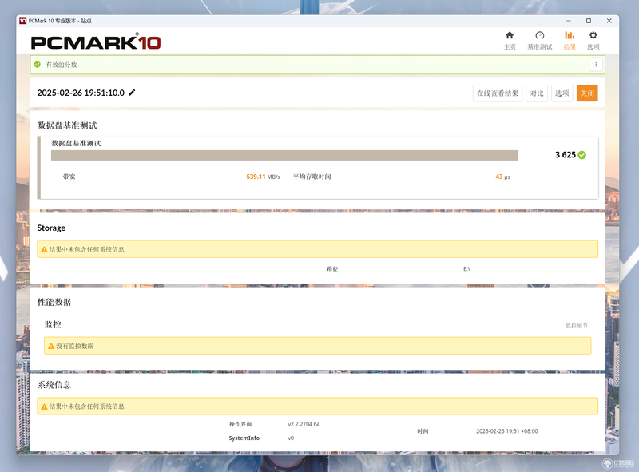Click the 43 μs access time value
Image resolution: width=639 pixels, height=472 pixels.
tap(502, 177)
